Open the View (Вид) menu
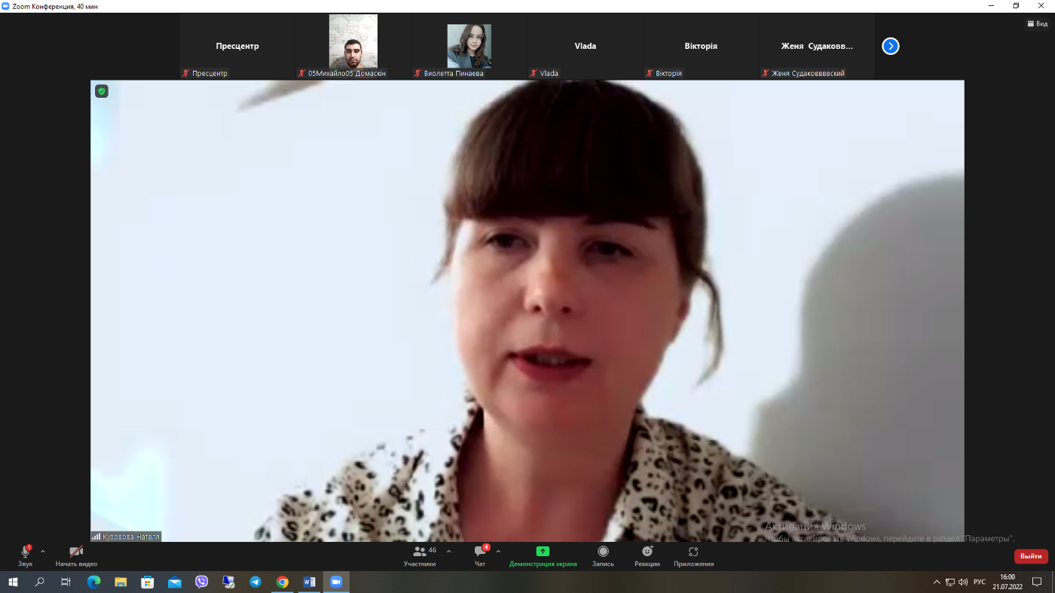This screenshot has height=593, width=1055. pos(1038,23)
